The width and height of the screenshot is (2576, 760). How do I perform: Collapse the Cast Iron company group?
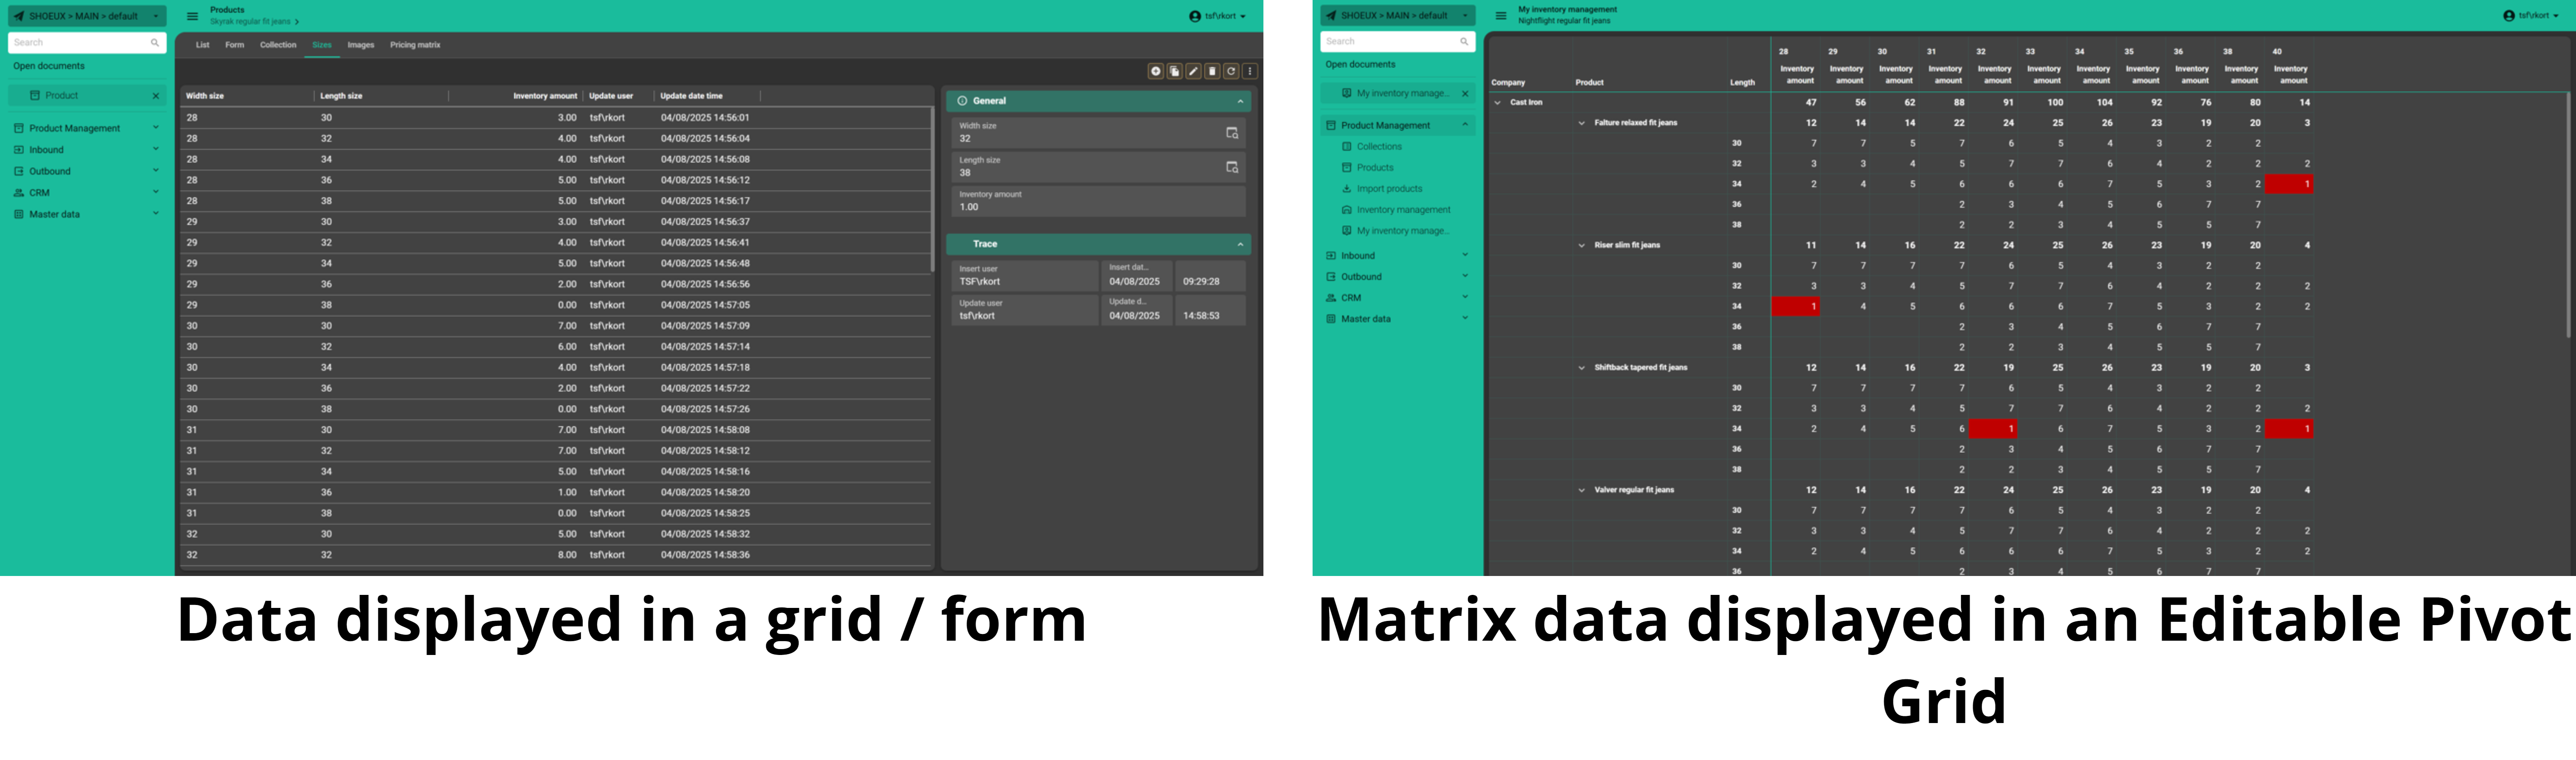point(1497,102)
